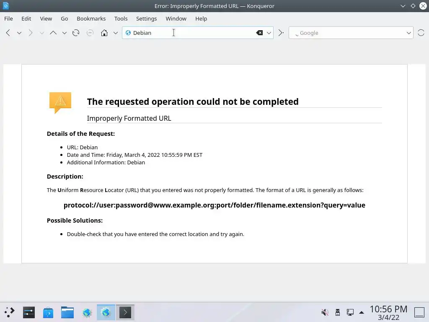Click the Konqueror window icon in title bar
Image resolution: width=429 pixels, height=322 pixels.
point(6,6)
